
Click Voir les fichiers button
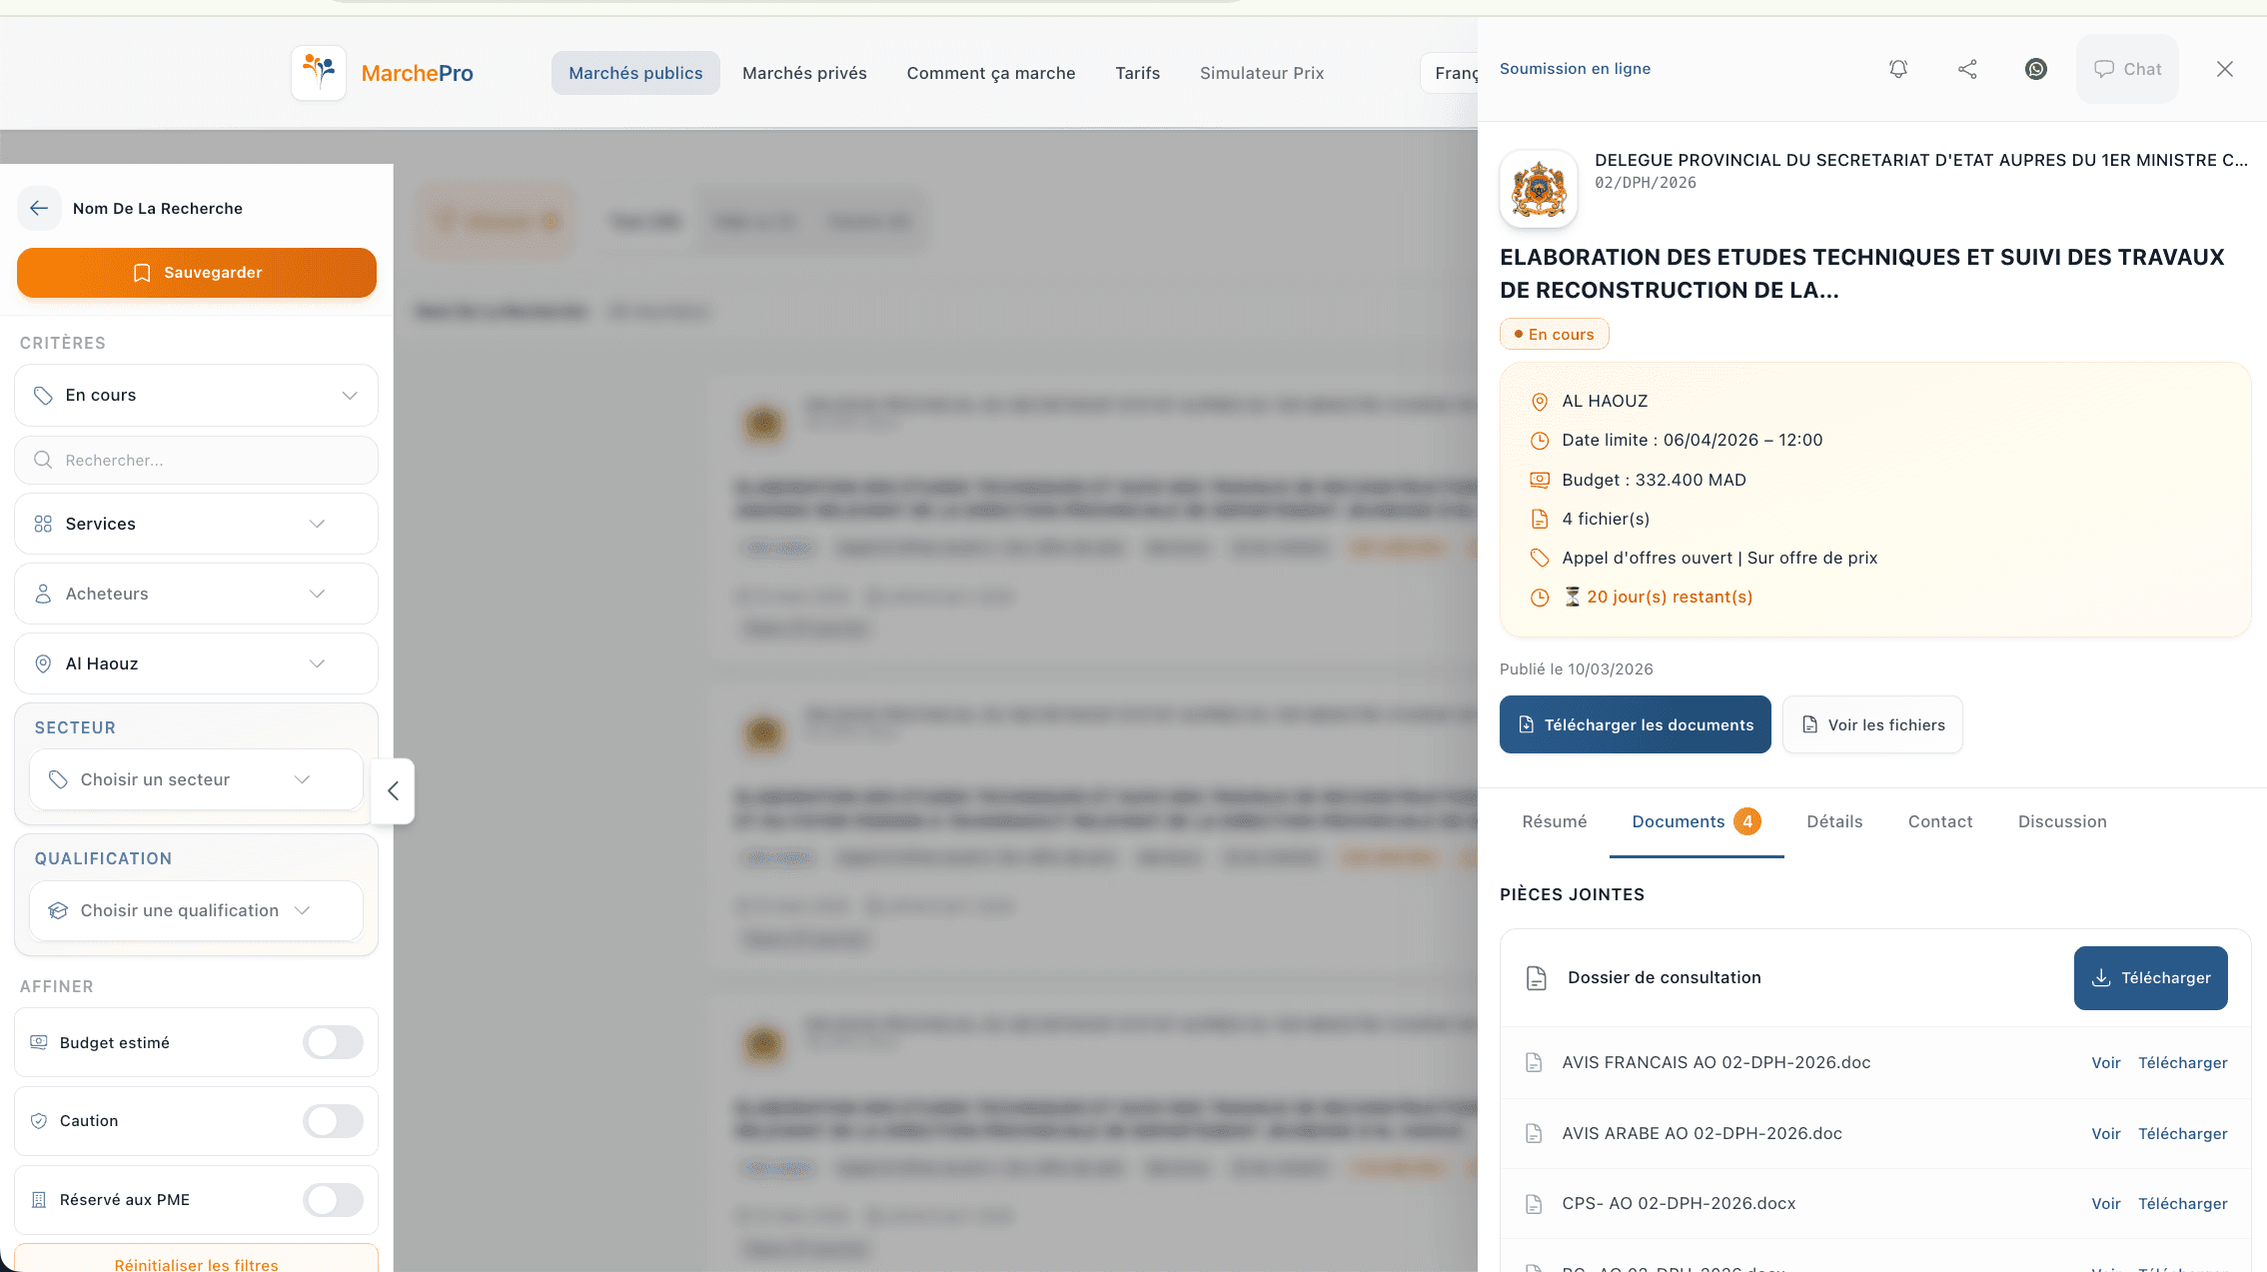tap(1872, 724)
